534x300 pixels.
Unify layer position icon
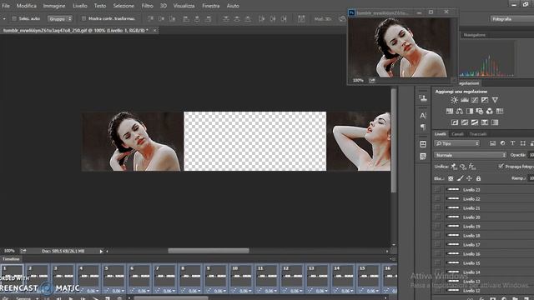454,167
